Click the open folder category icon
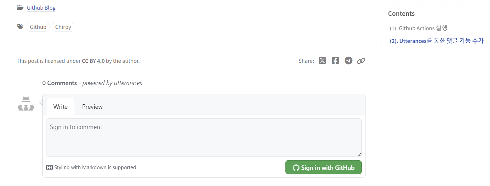The width and height of the screenshot is (490, 186). click(x=20, y=8)
